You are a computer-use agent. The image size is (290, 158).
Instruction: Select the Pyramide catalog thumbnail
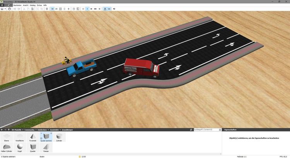point(32,137)
